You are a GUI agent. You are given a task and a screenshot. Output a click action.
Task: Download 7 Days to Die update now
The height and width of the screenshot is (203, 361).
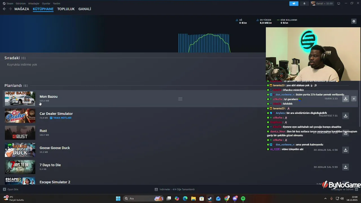pyautogui.click(x=345, y=167)
